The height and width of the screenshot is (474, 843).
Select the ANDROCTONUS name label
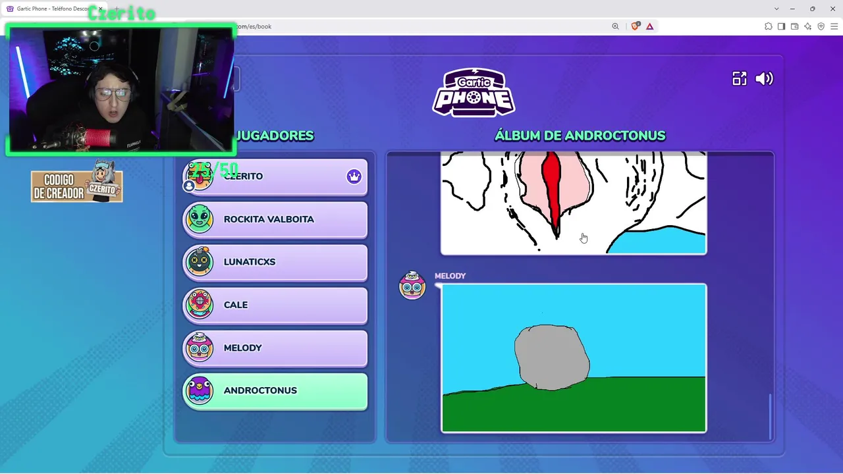[260, 390]
